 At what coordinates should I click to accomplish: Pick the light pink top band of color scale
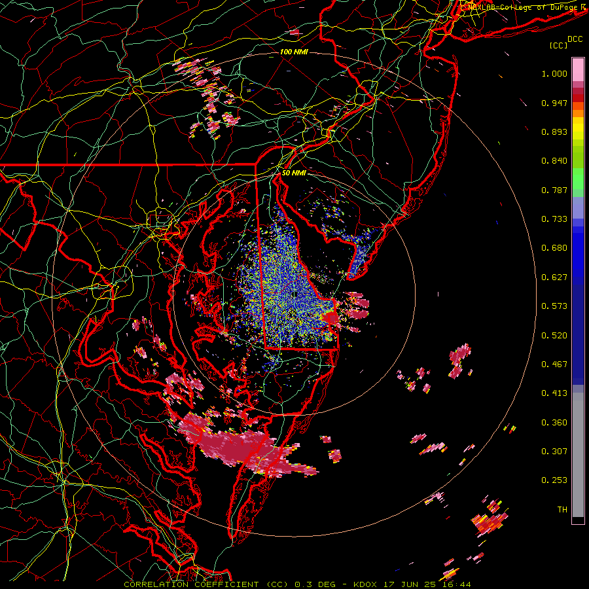coord(578,70)
